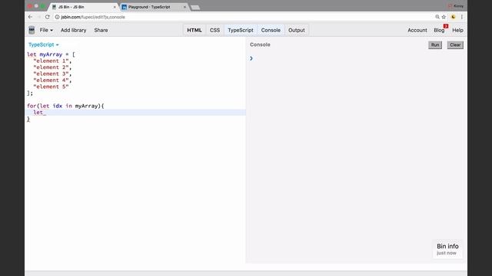Image resolution: width=492 pixels, height=276 pixels.
Task: Toggle the Console panel
Action: click(271, 30)
